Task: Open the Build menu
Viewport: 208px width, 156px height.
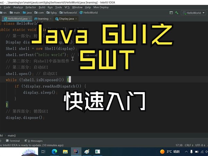Action: [42, 7]
